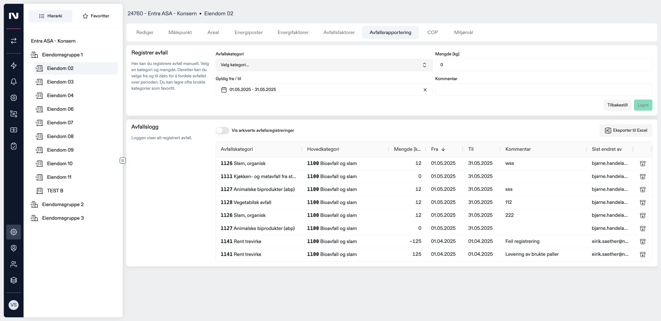Open the notifications bell icon
Screen dimensions: 661x321
click(14, 82)
